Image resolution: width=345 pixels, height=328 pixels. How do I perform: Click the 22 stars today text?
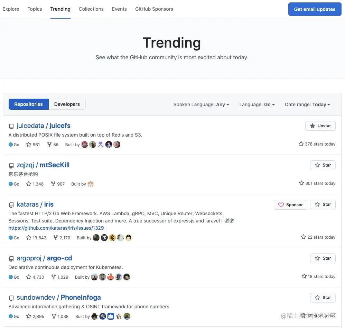coord(318,237)
